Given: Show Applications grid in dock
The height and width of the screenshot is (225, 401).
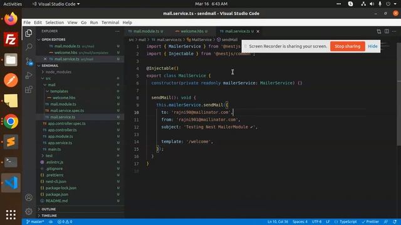Looking at the screenshot, I should click(x=11, y=215).
